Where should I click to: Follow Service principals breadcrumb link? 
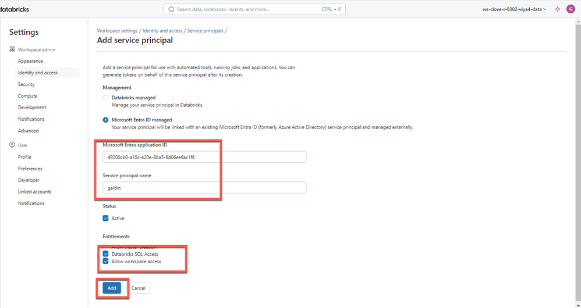tap(205, 31)
